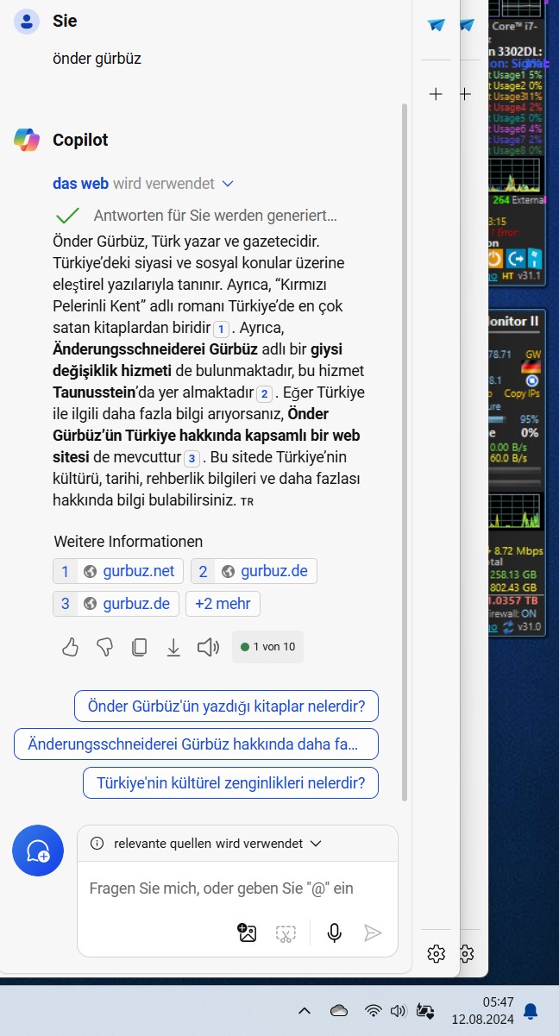559x1036 pixels.
Task: Click the green "264" value beside "External" in the CPU gadget
Action: point(500,200)
